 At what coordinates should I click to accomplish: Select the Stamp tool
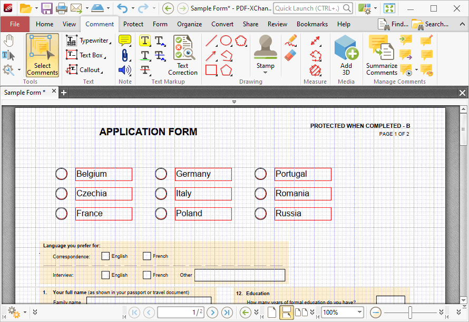265,51
